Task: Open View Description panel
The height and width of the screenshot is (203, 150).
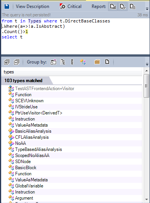Action: coord(32,6)
